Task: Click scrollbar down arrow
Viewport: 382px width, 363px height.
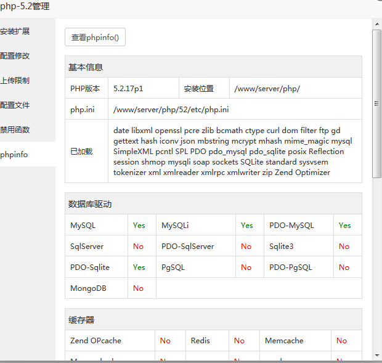Action: click(x=377, y=355)
